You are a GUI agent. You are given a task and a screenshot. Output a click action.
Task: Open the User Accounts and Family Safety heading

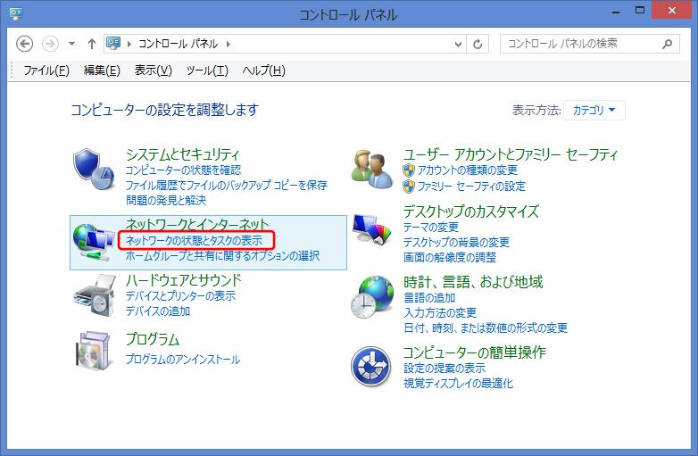pos(511,154)
